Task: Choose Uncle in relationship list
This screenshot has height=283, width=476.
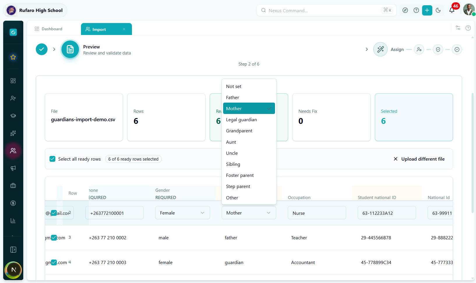Action: pyautogui.click(x=249, y=153)
